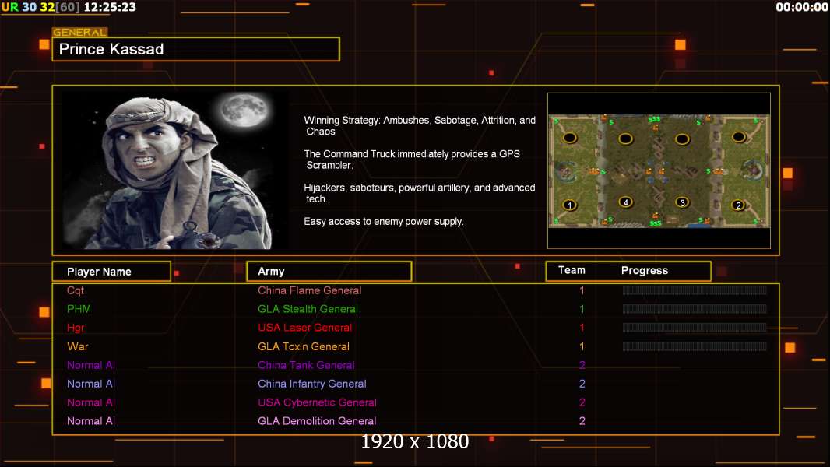The image size is (830, 467).
Task: Click team number for China Infantry General
Action: coord(582,384)
